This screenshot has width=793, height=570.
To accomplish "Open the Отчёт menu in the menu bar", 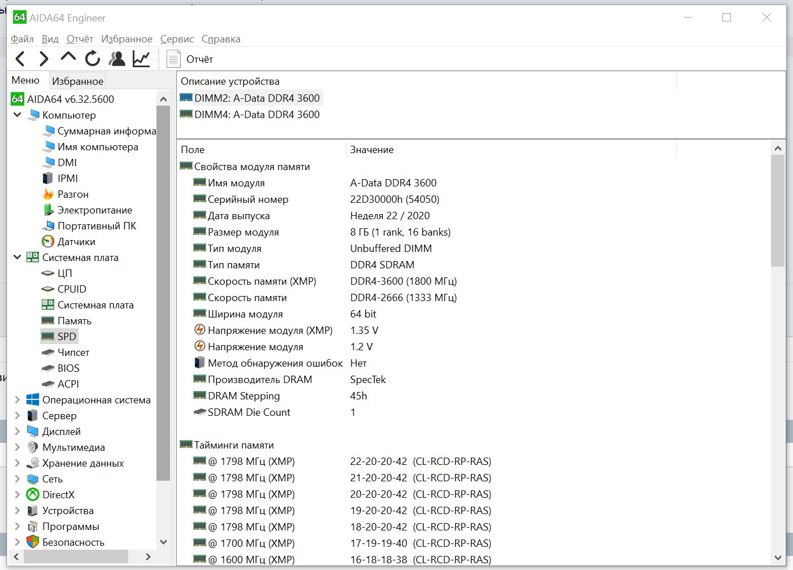I will (80, 39).
